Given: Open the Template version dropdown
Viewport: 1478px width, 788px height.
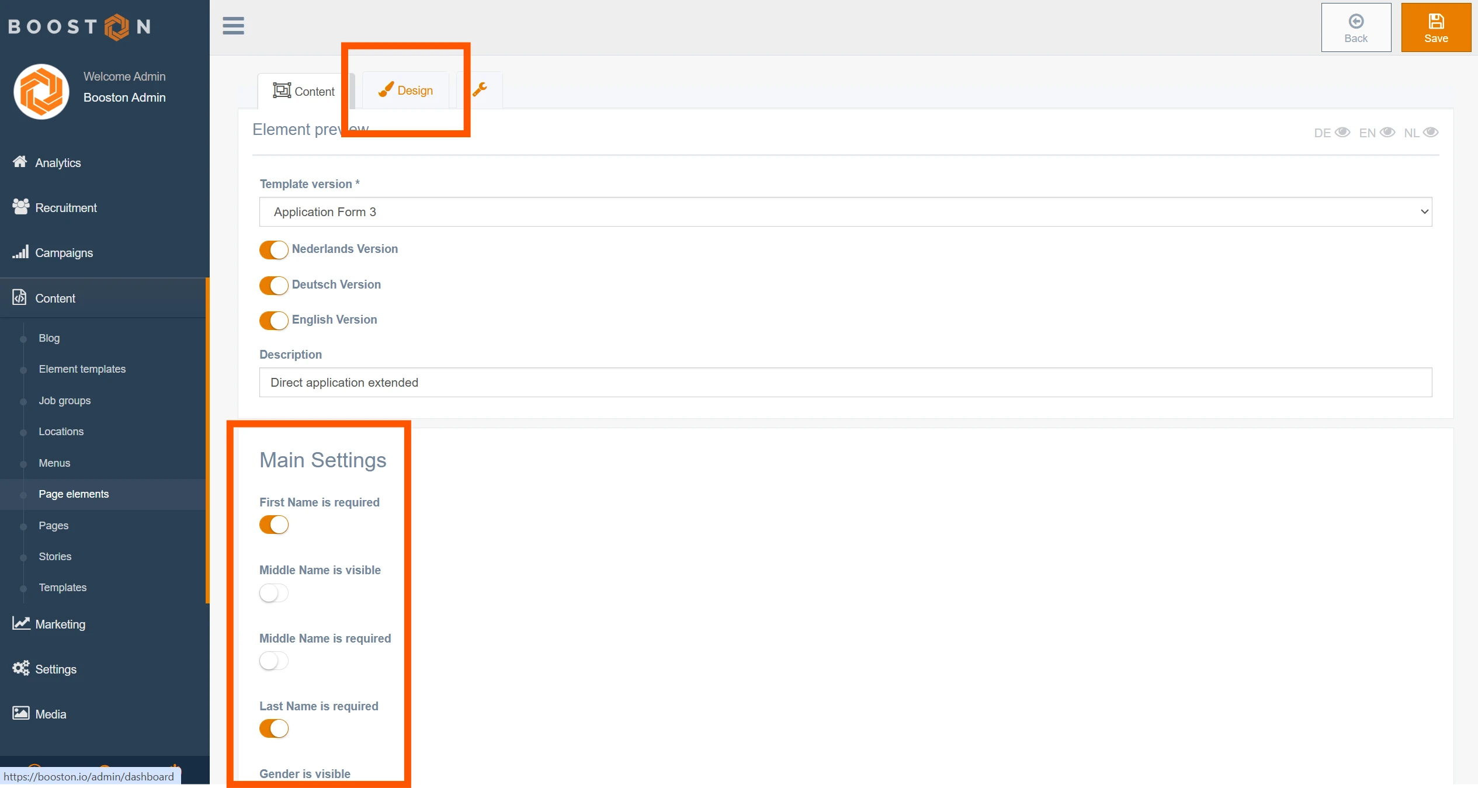Looking at the screenshot, I should point(845,212).
